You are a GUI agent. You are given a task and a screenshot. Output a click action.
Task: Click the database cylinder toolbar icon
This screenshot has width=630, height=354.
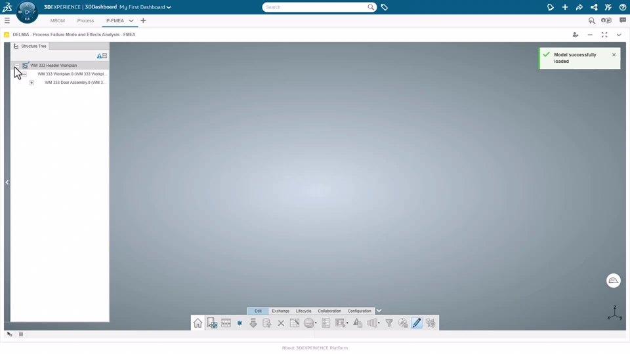click(x=267, y=323)
